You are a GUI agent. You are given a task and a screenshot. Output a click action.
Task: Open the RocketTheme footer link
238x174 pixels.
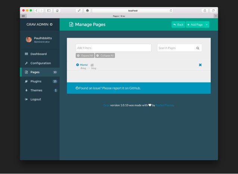[165, 105]
